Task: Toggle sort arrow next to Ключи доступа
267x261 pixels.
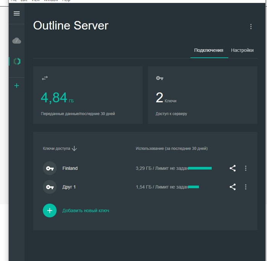Action: tap(74, 148)
